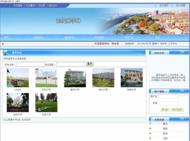Click the 留学中心 panel header icon
Screen dimensions: 190x141
(6, 53)
